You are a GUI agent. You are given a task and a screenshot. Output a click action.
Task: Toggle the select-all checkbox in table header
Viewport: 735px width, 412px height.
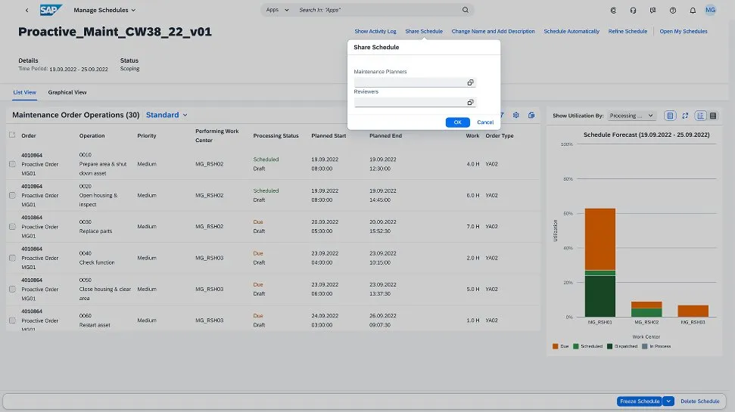12,135
